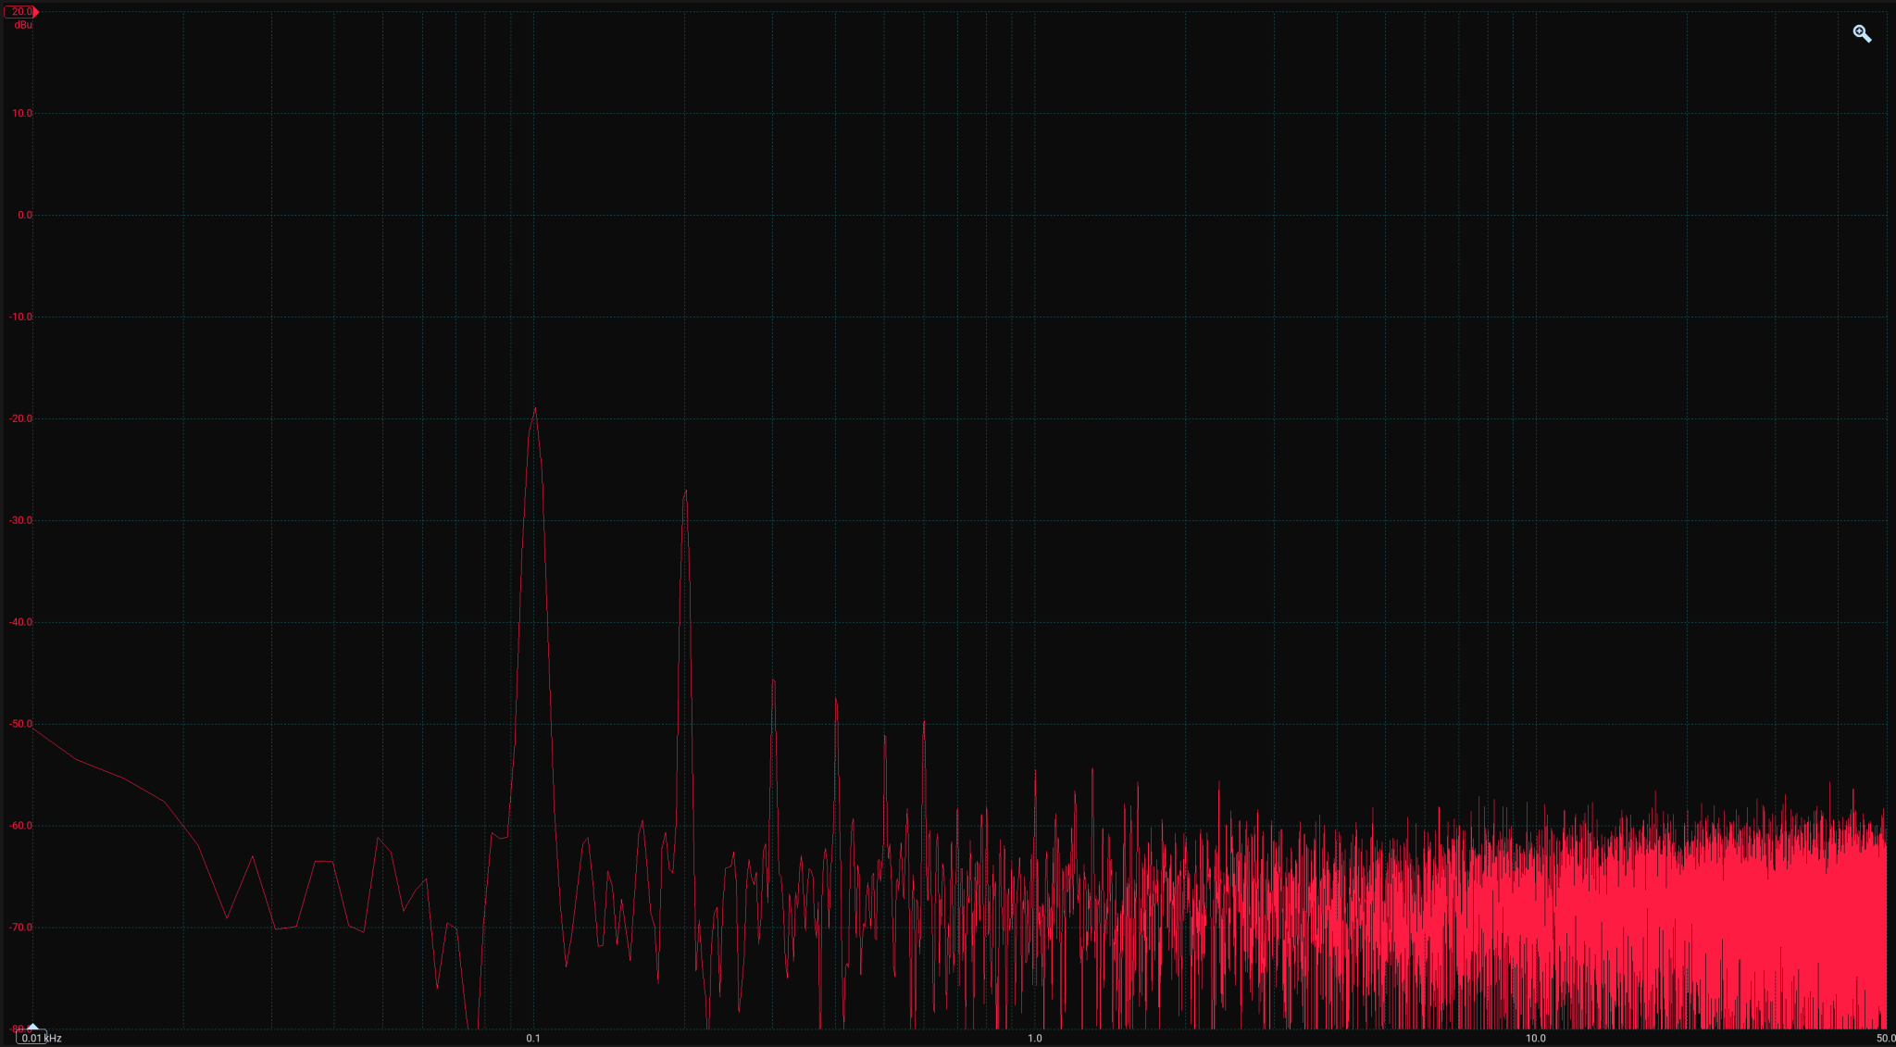Click the zoom magnifier icon
This screenshot has width=1896, height=1047.
pyautogui.click(x=1862, y=34)
